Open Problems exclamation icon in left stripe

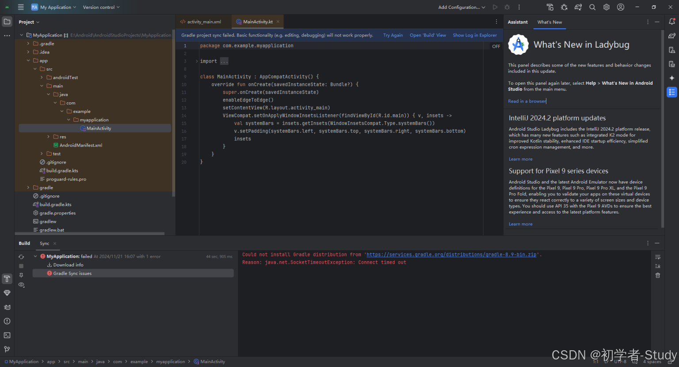point(7,321)
